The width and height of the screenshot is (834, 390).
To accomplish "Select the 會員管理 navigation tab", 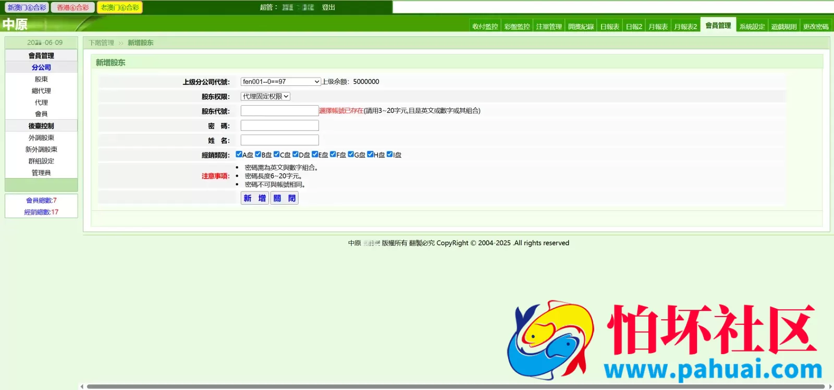I will pos(718,26).
